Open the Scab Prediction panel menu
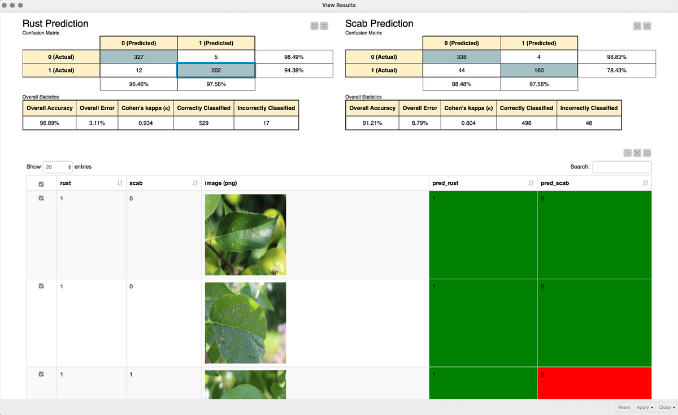Screen dimensions: 678x415 (x=647, y=26)
